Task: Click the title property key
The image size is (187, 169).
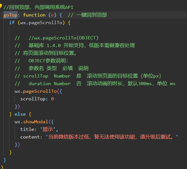Action: [27, 129]
